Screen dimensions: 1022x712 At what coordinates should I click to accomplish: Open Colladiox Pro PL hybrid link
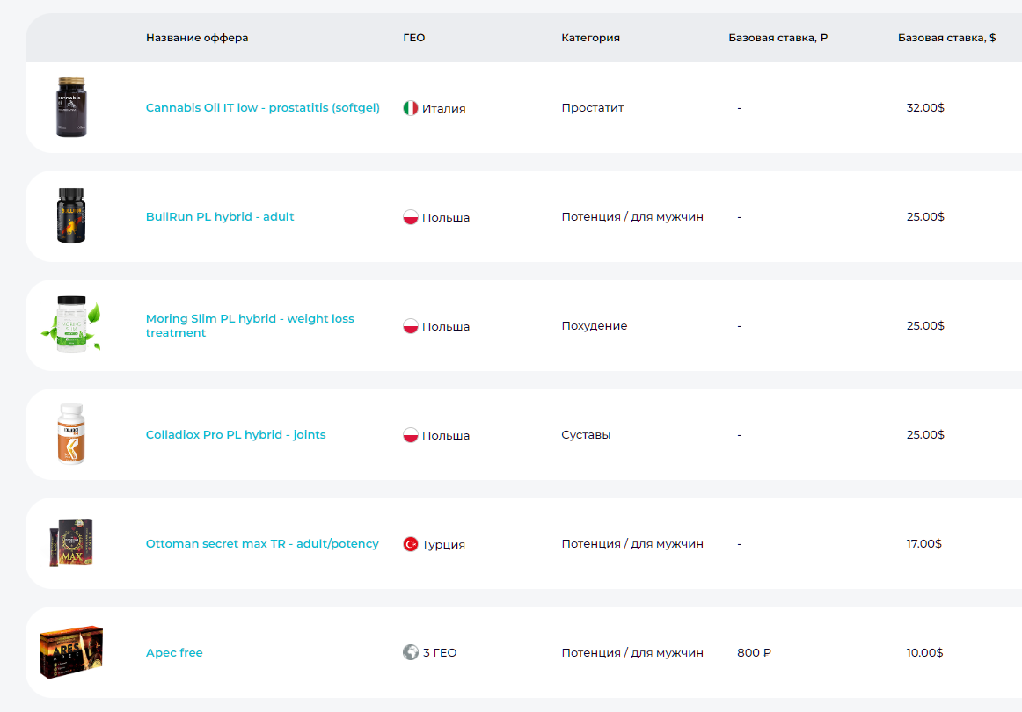click(236, 435)
